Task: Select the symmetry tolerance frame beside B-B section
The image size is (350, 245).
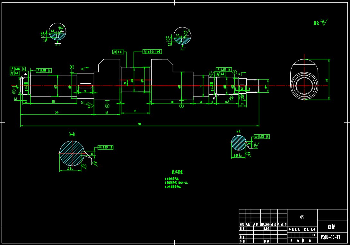Action: 105,148
